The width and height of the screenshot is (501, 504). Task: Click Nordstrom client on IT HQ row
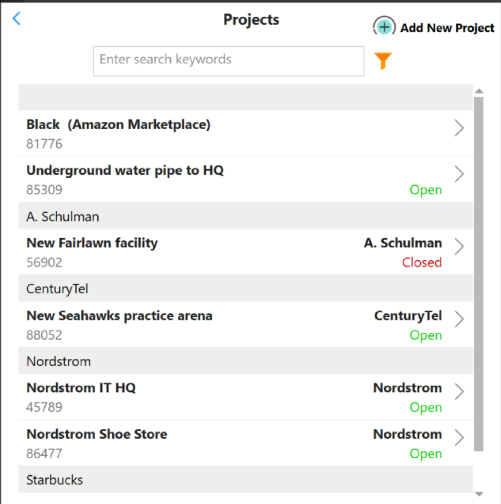407,388
